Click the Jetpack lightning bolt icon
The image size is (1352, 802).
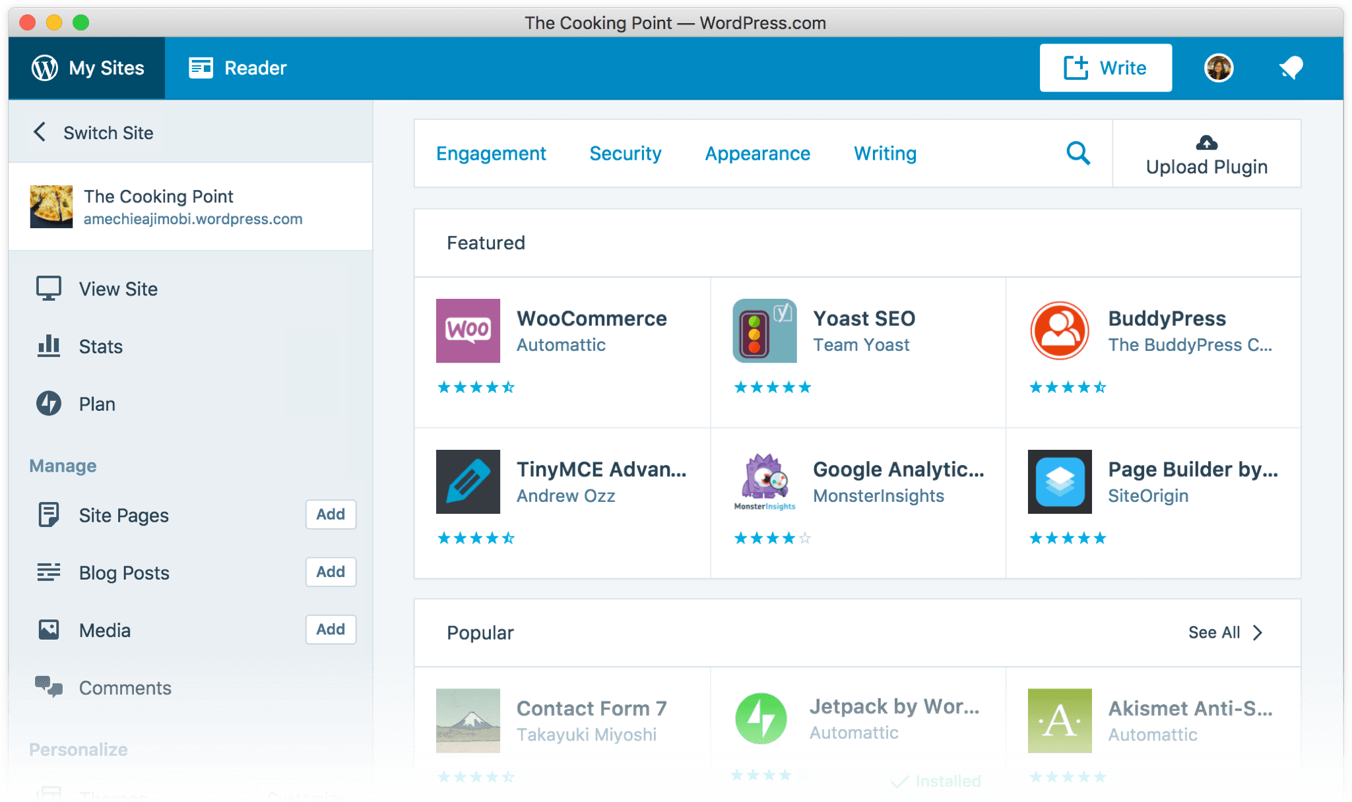pyautogui.click(x=761, y=719)
